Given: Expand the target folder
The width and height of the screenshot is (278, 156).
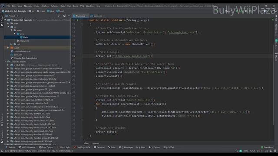Looking at the screenshot, I should pyautogui.click(x=8, y=48).
